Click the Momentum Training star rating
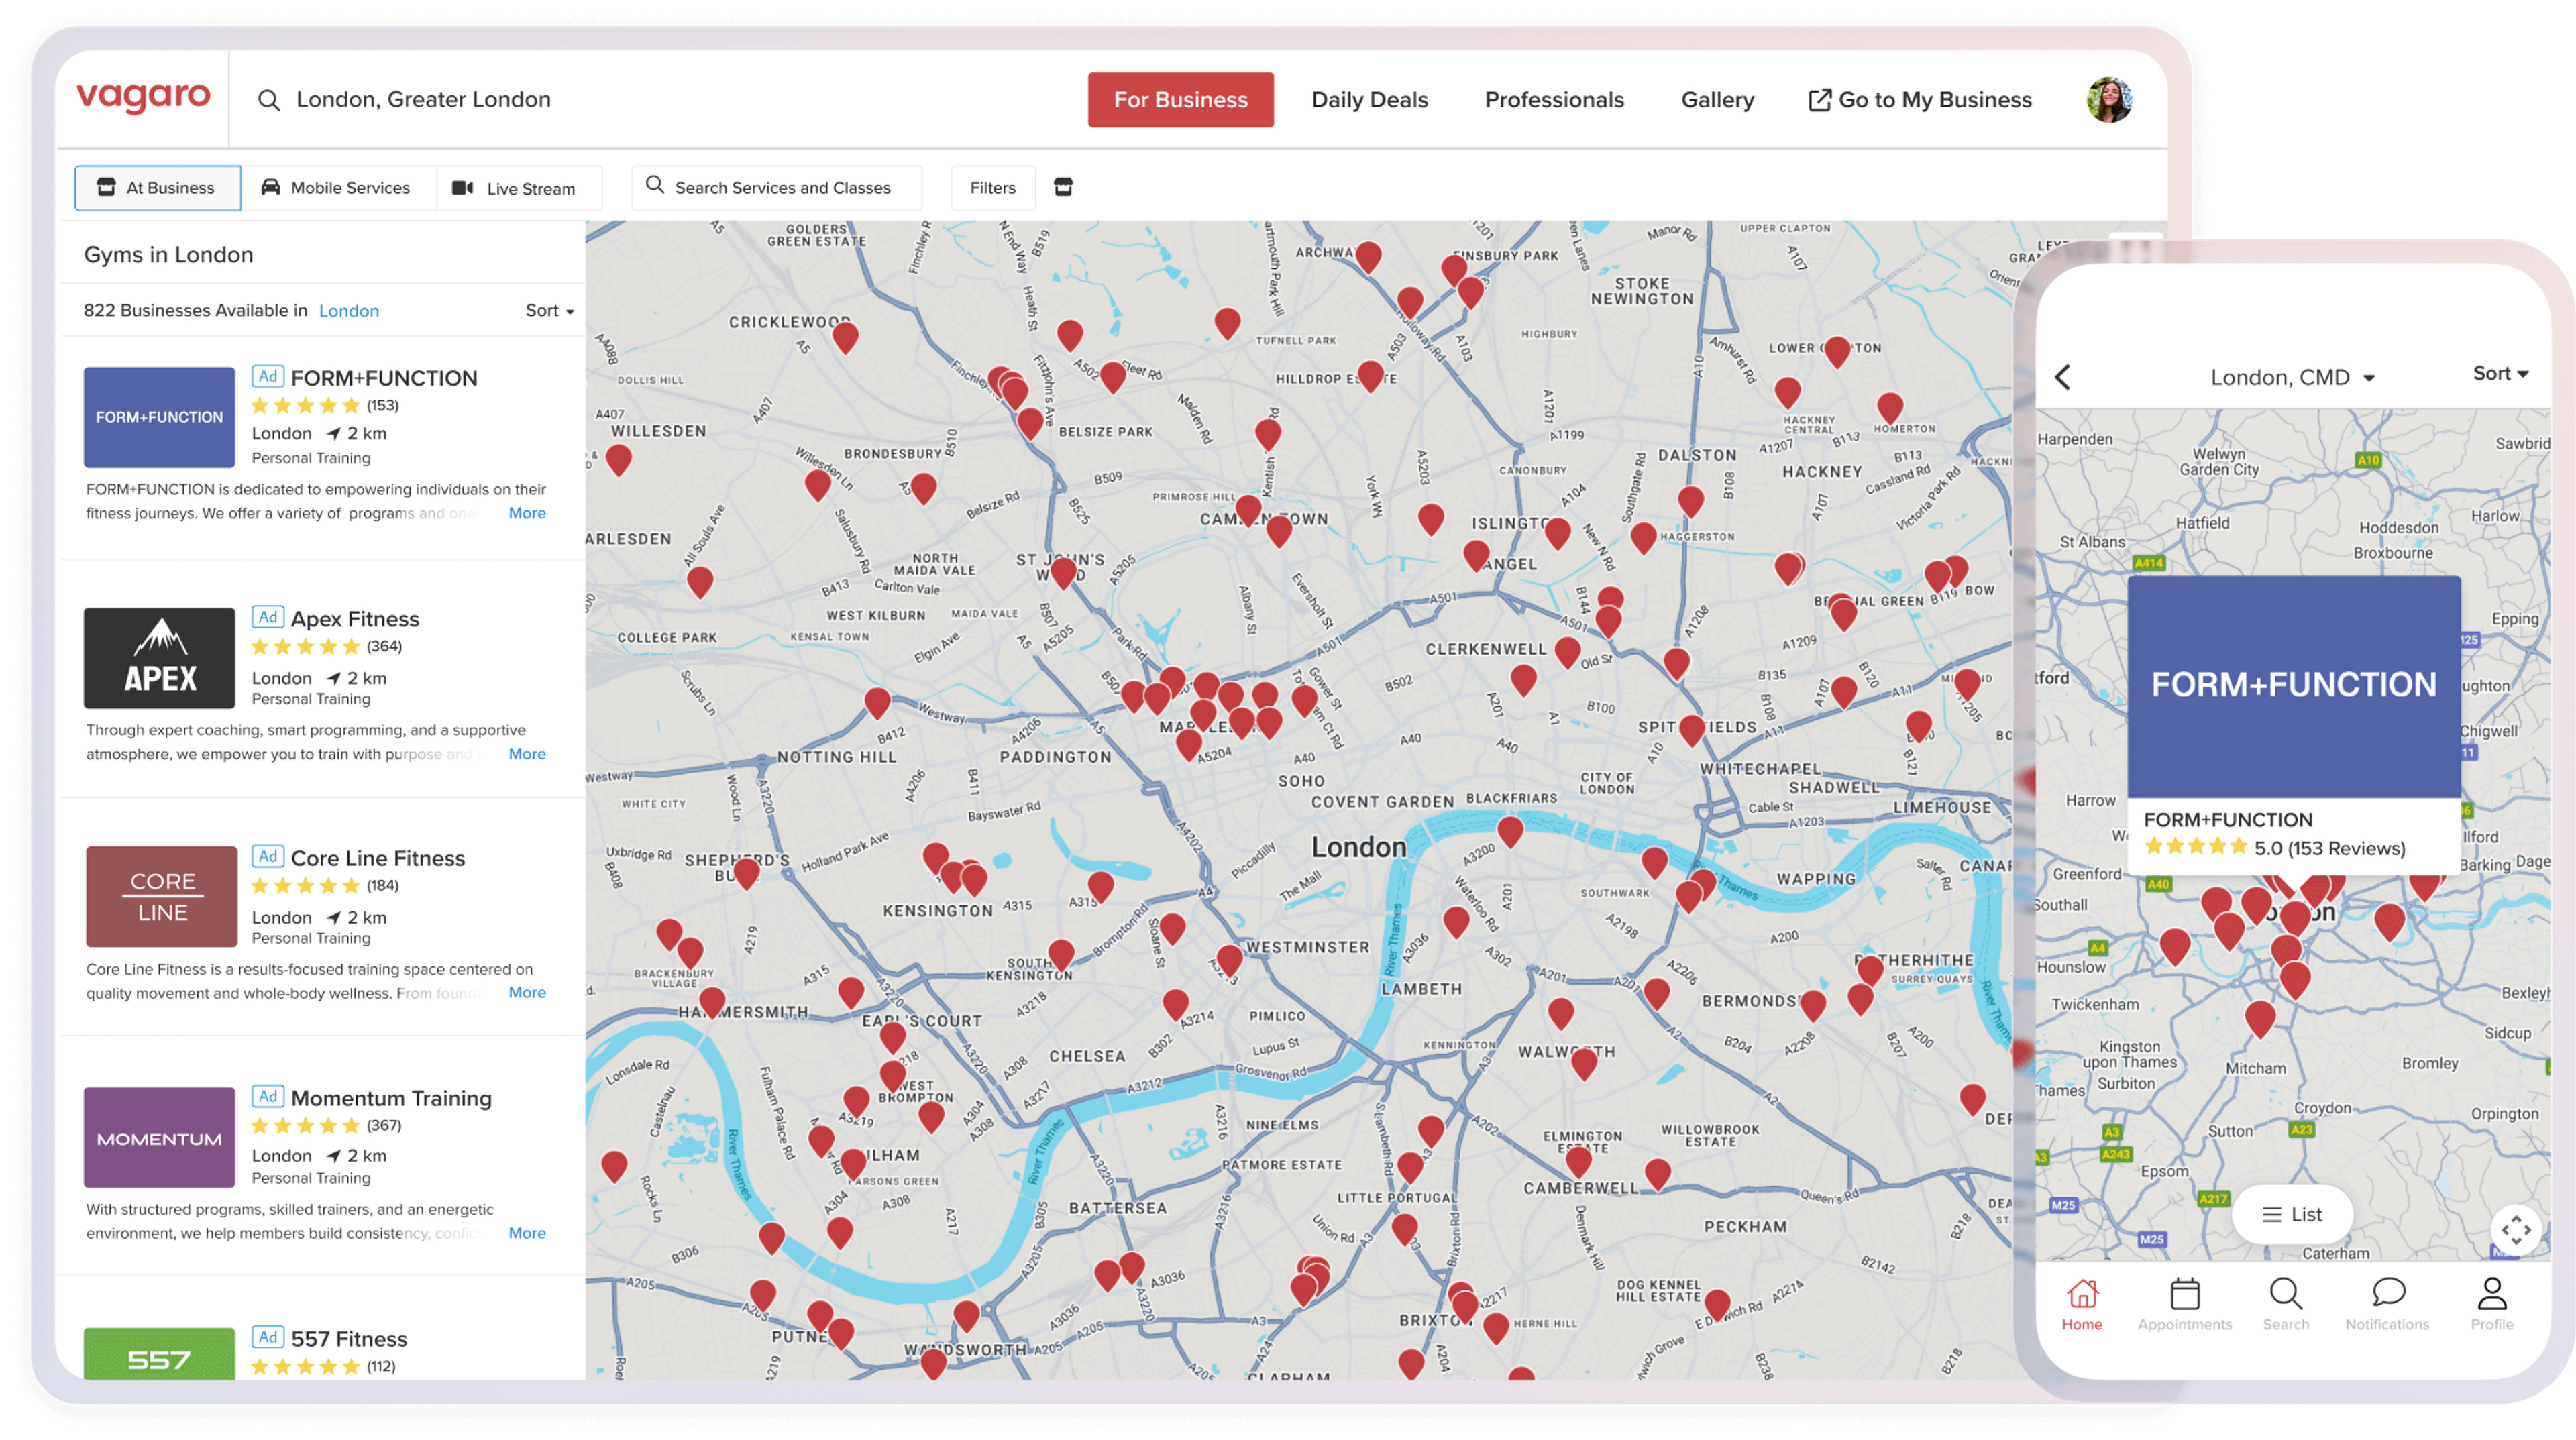Screen dimensions: 2576x1440 (x=305, y=1125)
